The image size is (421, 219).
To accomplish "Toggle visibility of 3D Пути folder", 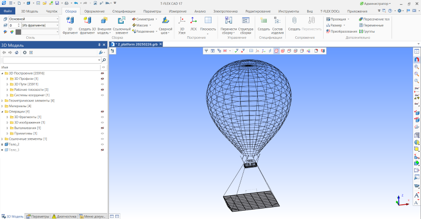I will point(103,84).
